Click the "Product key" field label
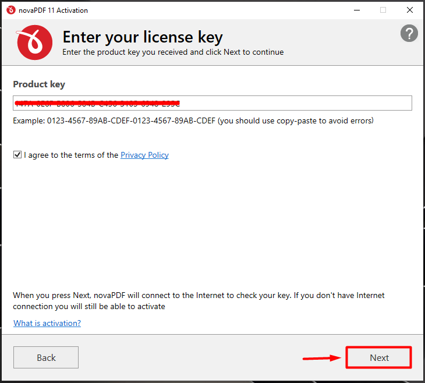 coord(39,84)
